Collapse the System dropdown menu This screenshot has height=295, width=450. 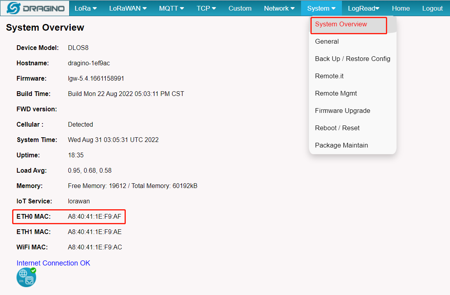tap(321, 8)
